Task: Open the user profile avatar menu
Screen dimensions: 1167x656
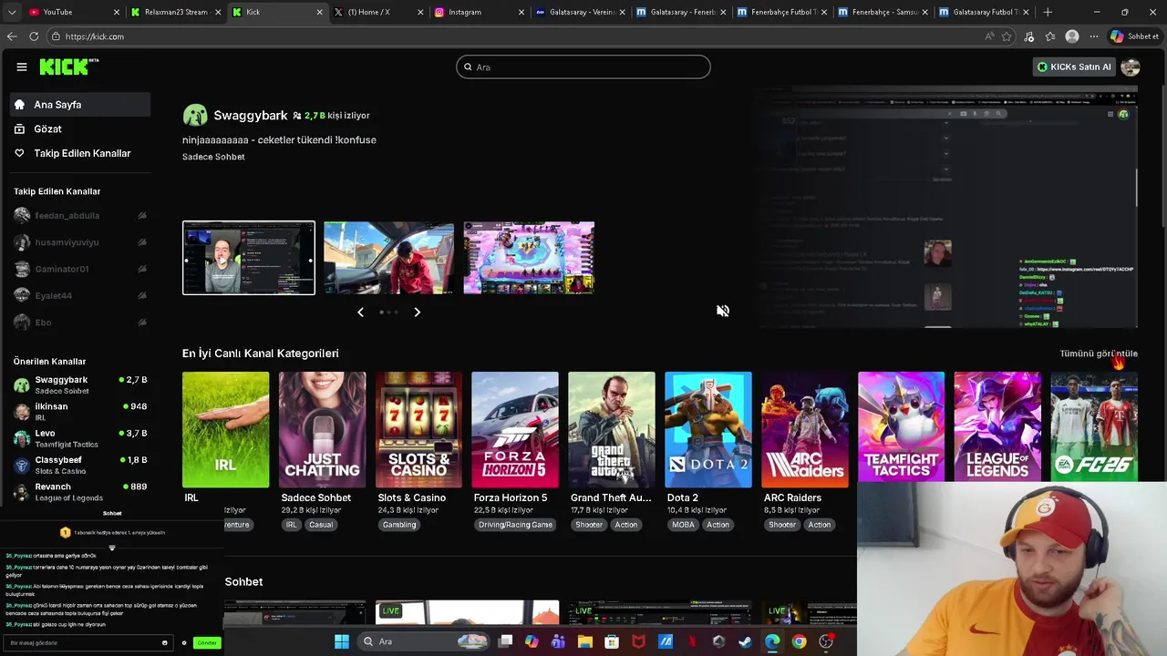Action: pos(1131,67)
